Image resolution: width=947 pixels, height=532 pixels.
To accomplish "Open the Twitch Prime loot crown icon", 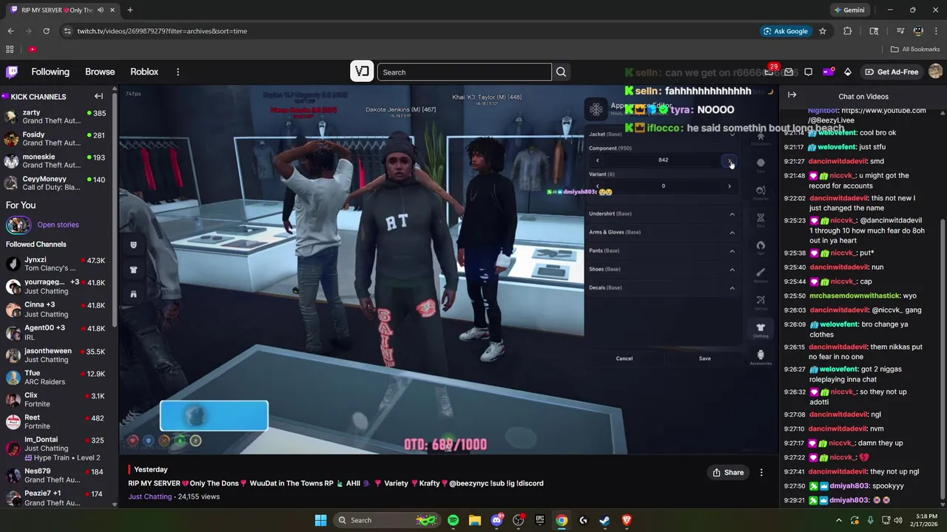I will 828,72.
